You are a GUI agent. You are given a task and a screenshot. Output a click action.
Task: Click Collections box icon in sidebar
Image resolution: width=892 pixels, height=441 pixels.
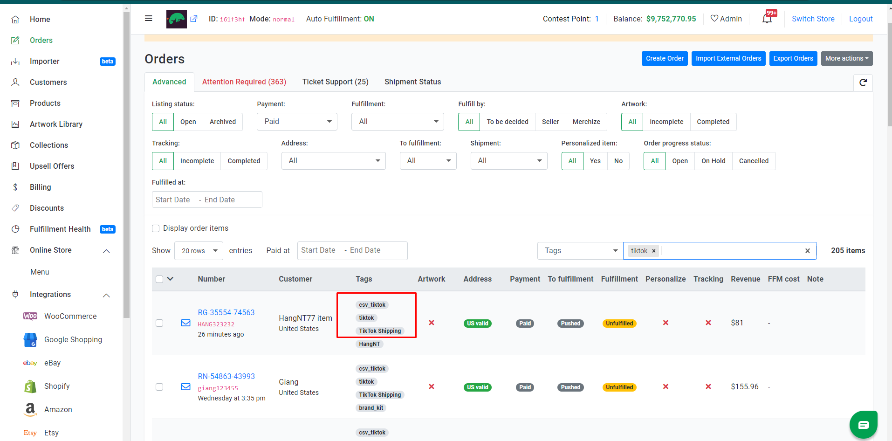click(x=15, y=145)
